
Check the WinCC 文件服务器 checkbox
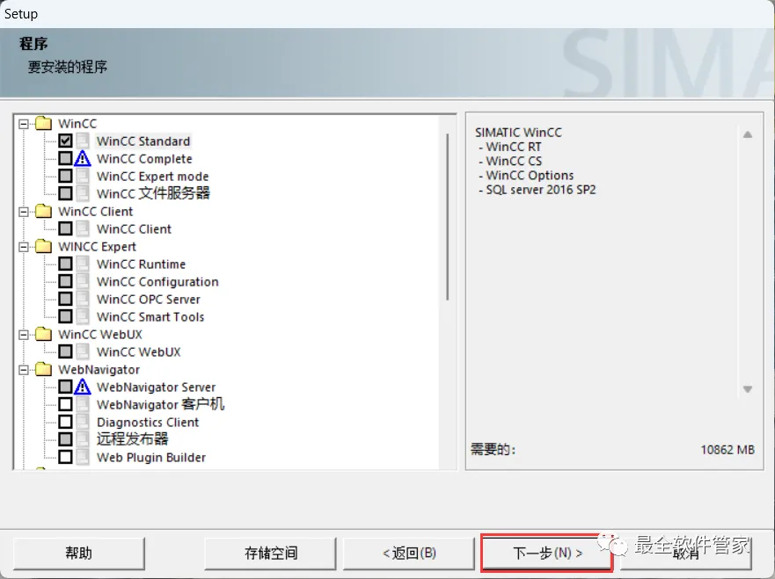pyautogui.click(x=65, y=193)
